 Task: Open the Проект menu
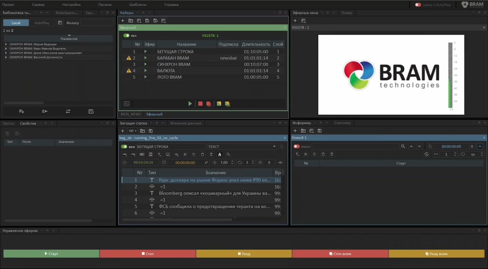click(x=8, y=4)
